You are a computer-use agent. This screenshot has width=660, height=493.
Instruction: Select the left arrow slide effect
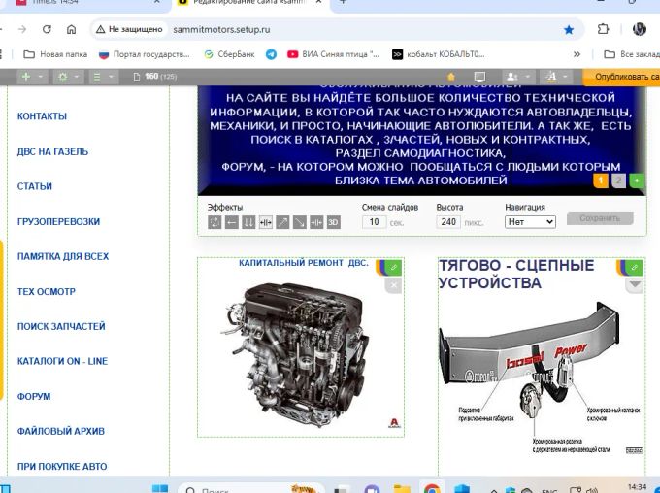(x=232, y=222)
